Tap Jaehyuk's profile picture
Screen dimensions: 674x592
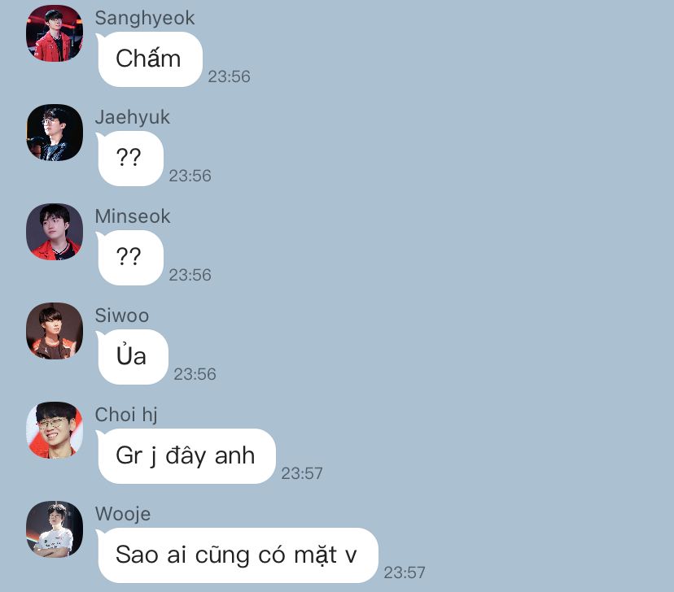click(x=55, y=133)
